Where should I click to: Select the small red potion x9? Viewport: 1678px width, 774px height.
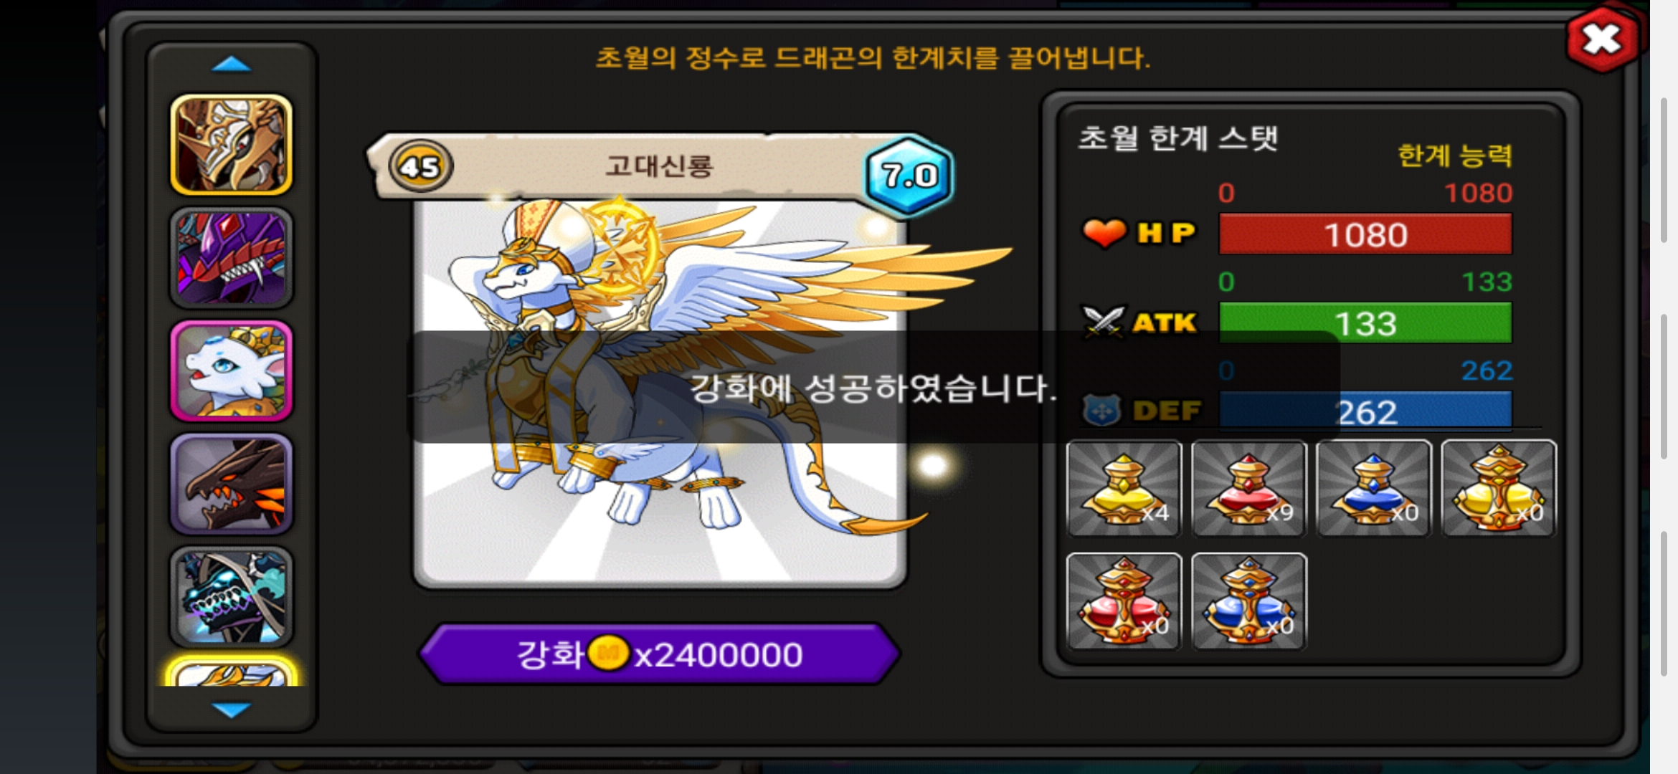point(1248,488)
